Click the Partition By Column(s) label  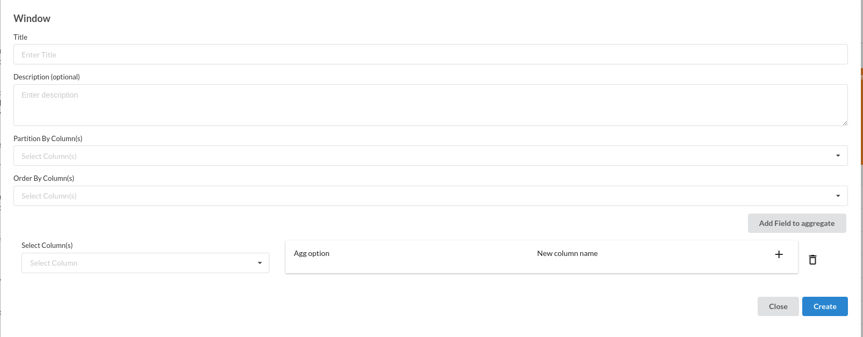click(x=48, y=138)
